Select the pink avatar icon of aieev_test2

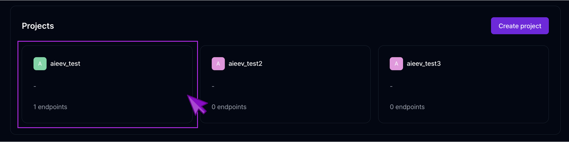click(x=218, y=64)
